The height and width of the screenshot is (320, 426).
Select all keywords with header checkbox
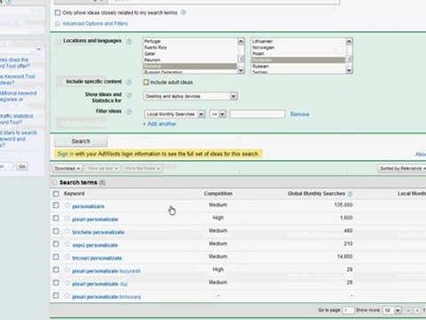tap(56, 194)
